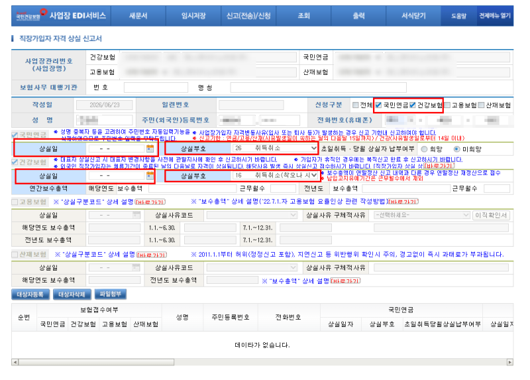530x380 pixels.
Task: Click horizontal scrollbar right arrow
Action: (510, 362)
